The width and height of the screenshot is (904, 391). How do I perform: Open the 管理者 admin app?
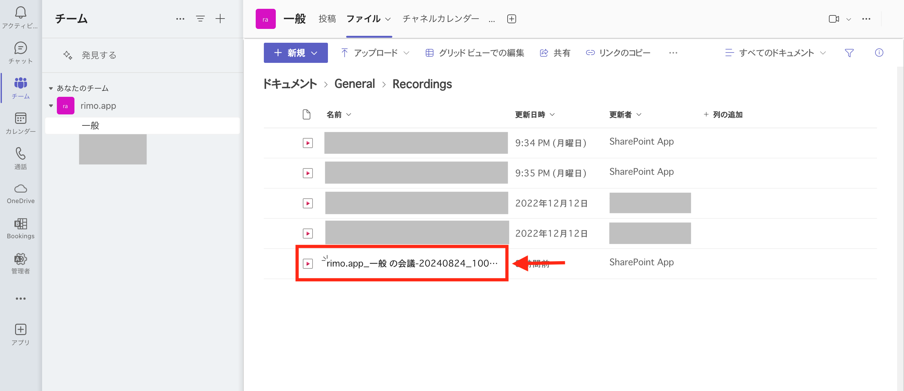pos(20,262)
